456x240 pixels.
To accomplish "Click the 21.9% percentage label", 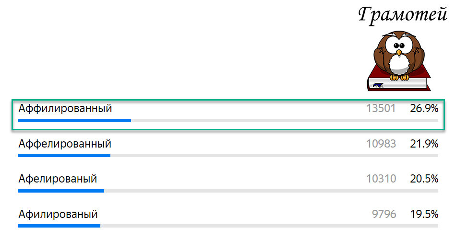I will [424, 144].
